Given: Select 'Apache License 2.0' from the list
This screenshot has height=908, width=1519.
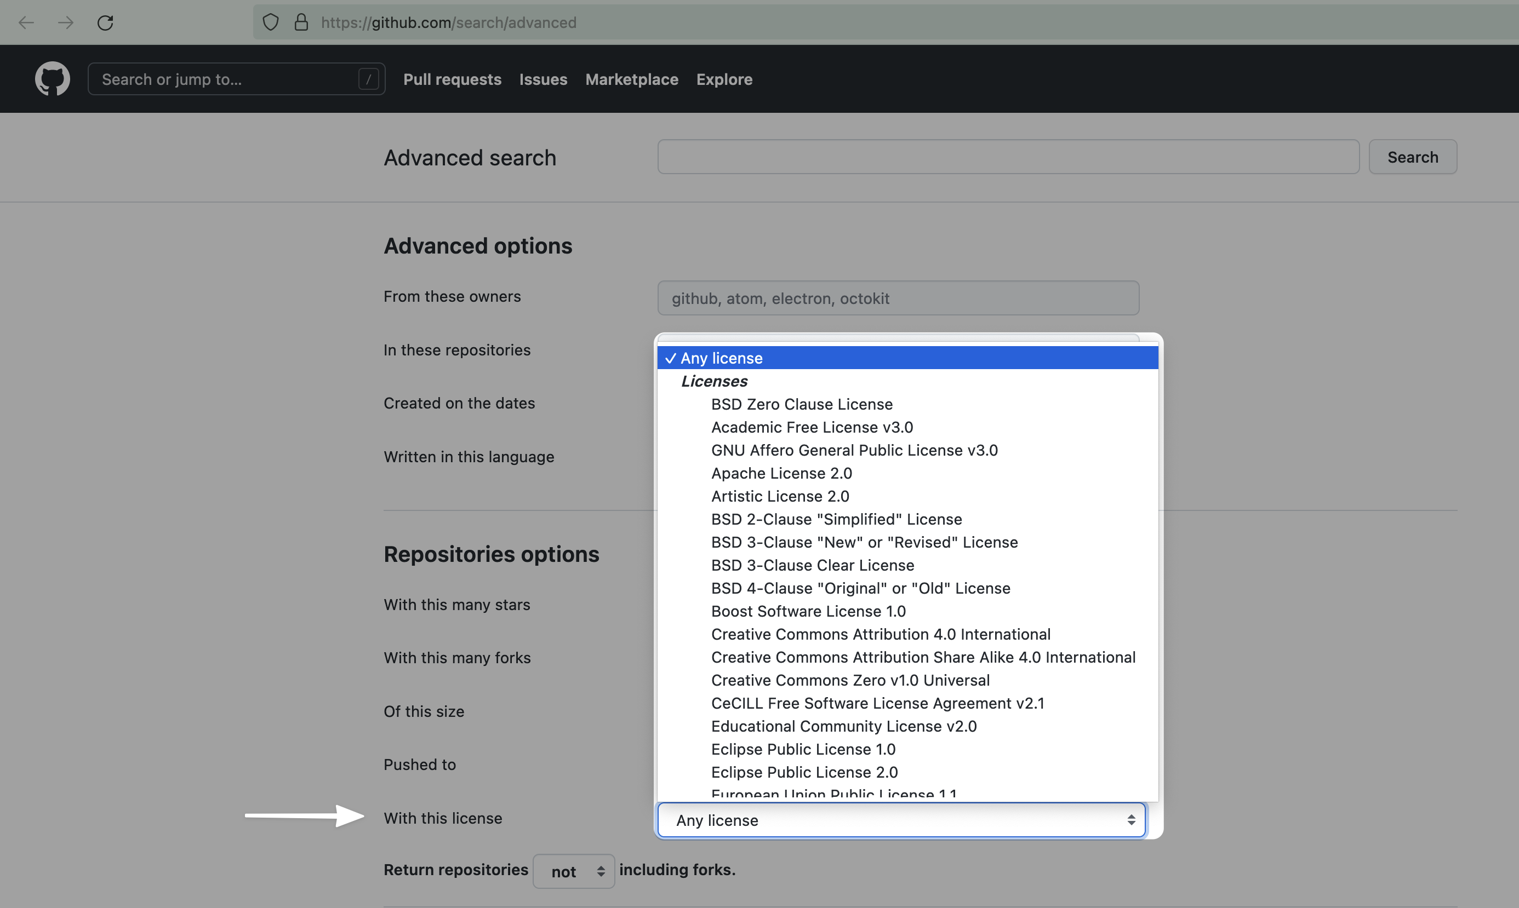Looking at the screenshot, I should pos(781,473).
